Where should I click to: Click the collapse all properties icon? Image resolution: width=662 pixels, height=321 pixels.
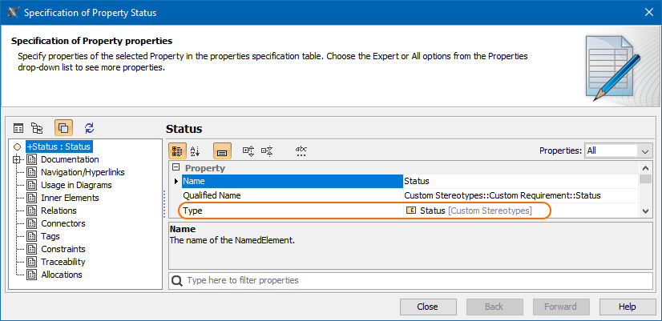(x=267, y=150)
